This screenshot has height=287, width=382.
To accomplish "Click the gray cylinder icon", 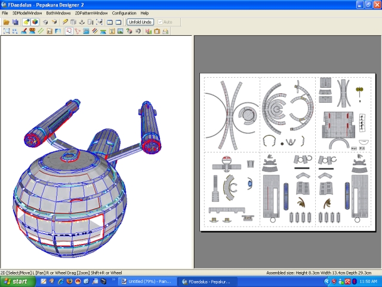I will 73,22.
